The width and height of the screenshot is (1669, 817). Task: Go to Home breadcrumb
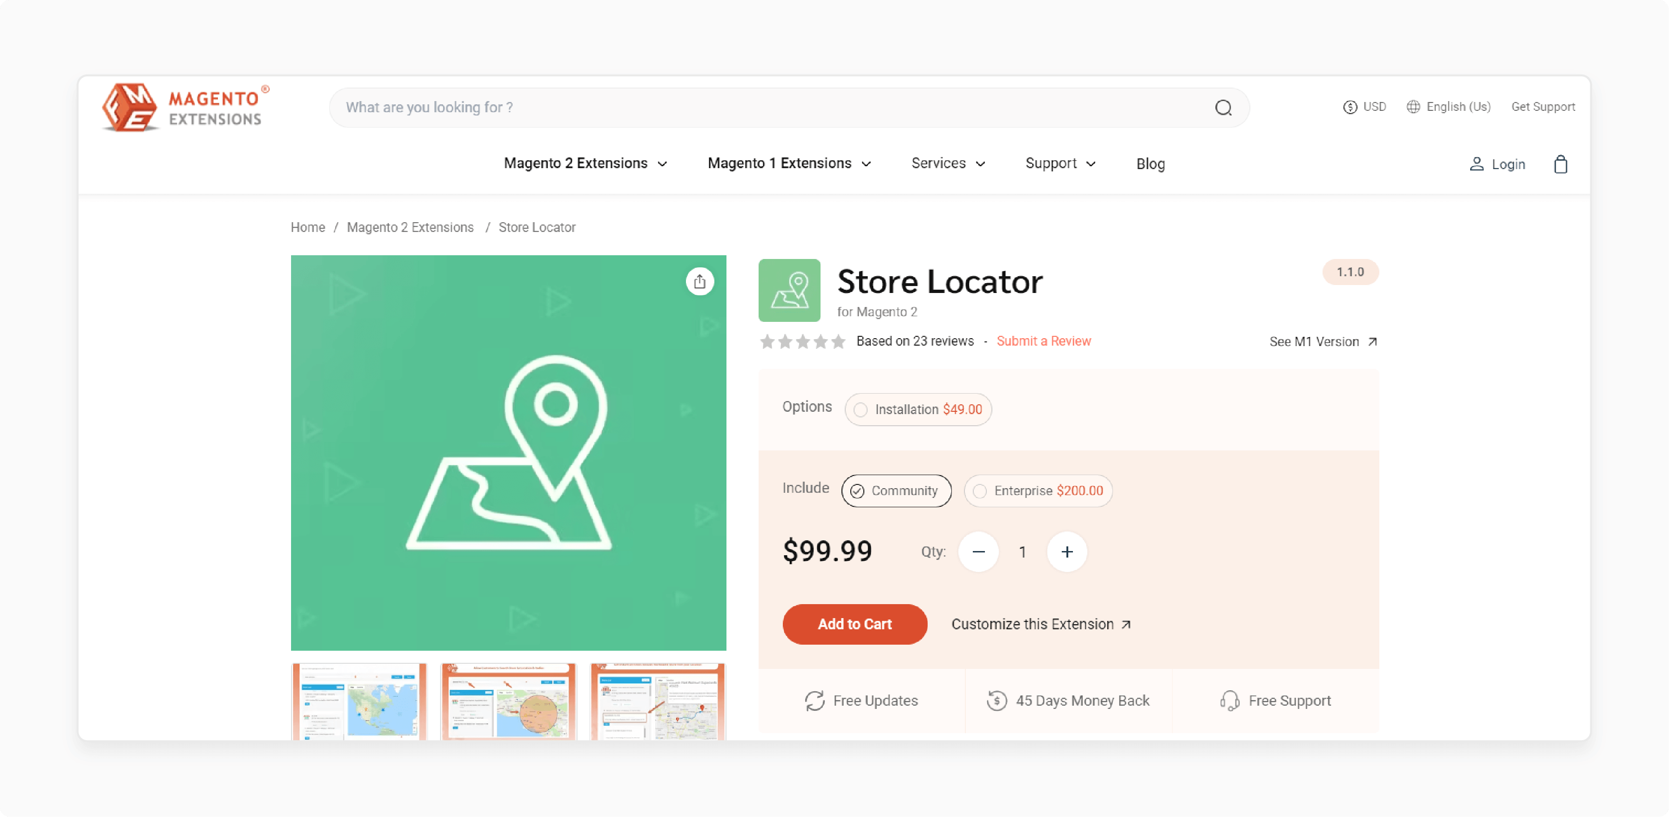(x=308, y=227)
